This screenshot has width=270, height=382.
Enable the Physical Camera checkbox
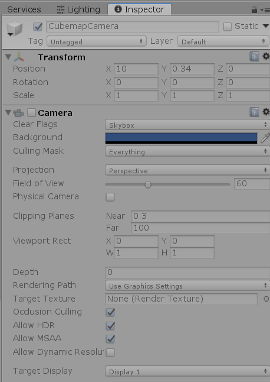(110, 197)
